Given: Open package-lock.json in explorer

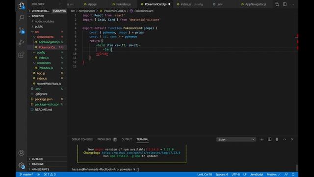Looking at the screenshot, I should point(47,104).
